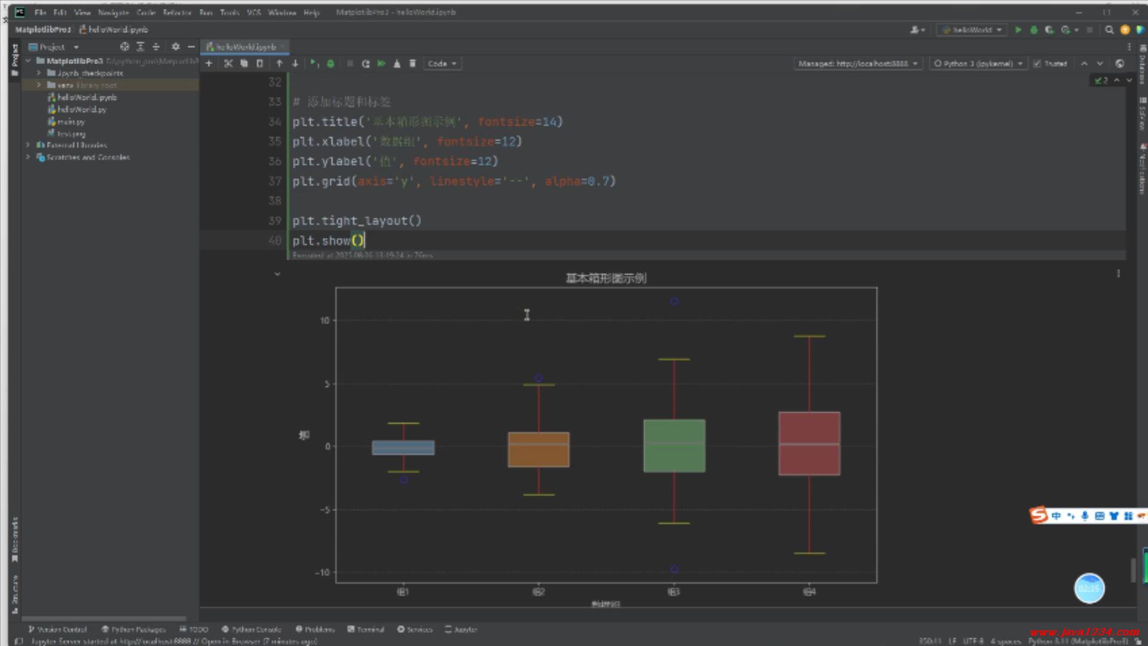
Task: Run all cells in the notebook
Action: tap(381, 63)
